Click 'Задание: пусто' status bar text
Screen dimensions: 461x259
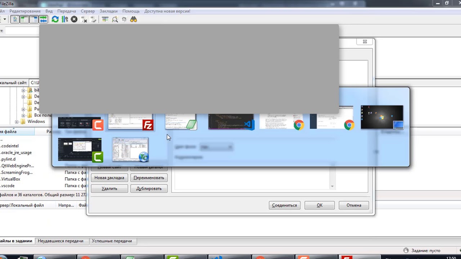coord(425,251)
